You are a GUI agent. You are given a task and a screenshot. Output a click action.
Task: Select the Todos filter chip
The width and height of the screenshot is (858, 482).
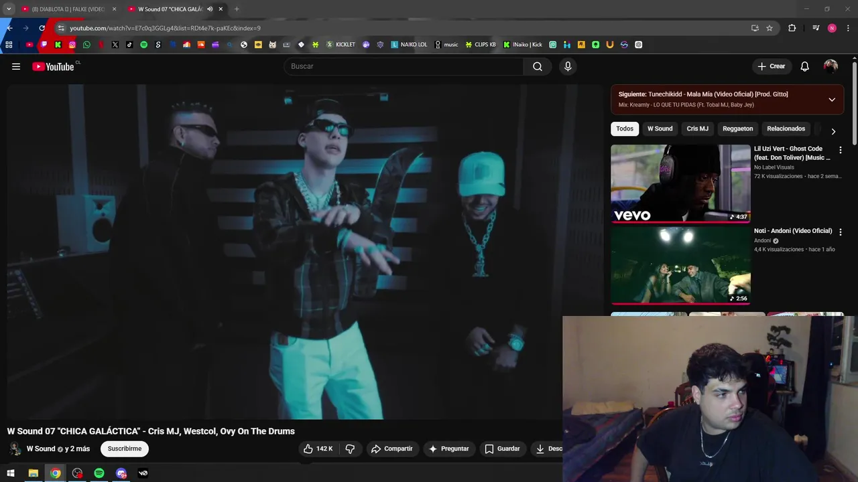point(625,129)
